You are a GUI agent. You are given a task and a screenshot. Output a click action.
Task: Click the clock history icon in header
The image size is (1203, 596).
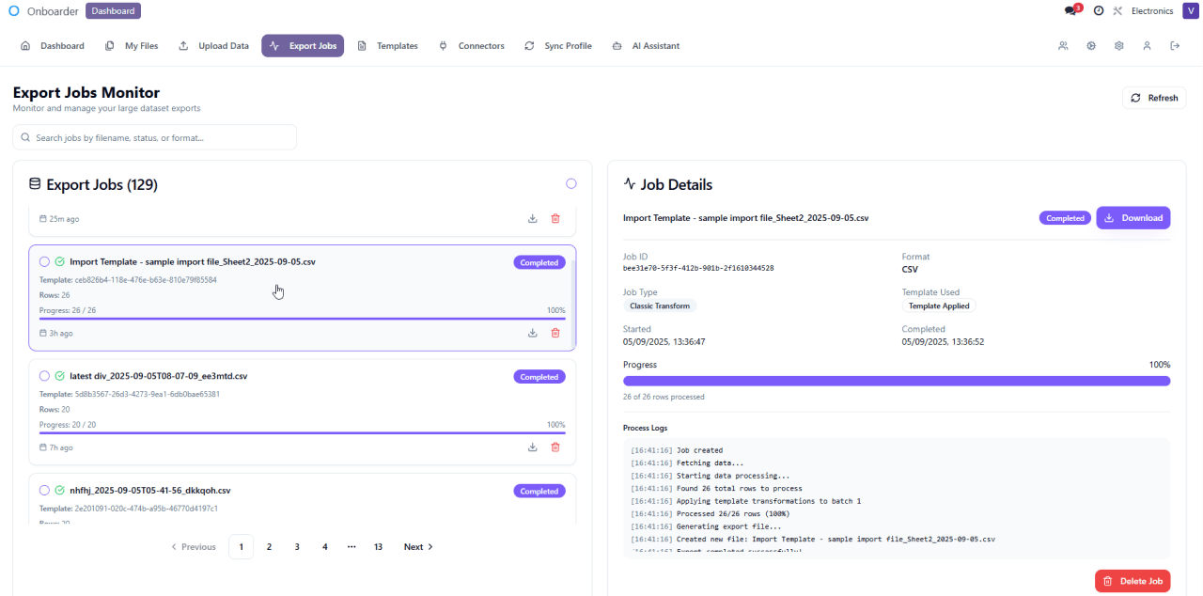click(1098, 11)
